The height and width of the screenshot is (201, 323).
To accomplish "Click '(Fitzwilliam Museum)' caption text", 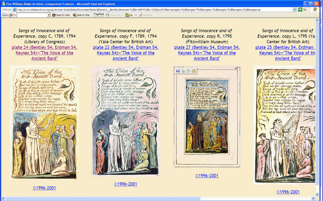I will pyautogui.click(x=207, y=42).
